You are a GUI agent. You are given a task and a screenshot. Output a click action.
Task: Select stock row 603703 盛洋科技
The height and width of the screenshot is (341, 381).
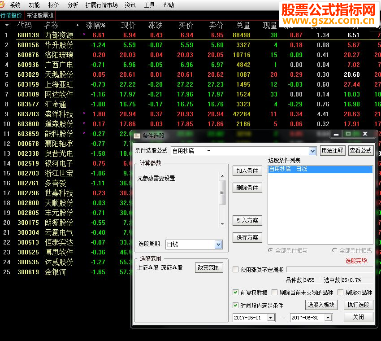[190, 114]
